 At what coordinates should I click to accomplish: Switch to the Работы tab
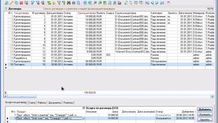42,102
